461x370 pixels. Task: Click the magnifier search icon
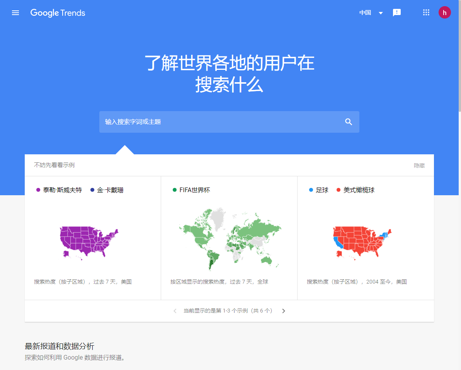click(x=349, y=122)
